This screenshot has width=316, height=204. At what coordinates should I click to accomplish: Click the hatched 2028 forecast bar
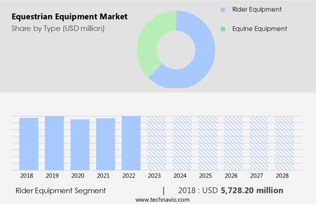284,143
